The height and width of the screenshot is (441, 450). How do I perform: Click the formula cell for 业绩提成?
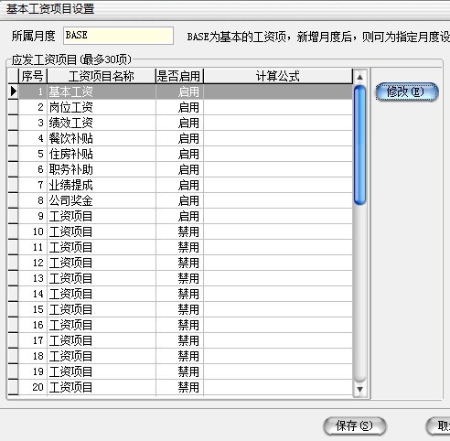[x=278, y=185]
